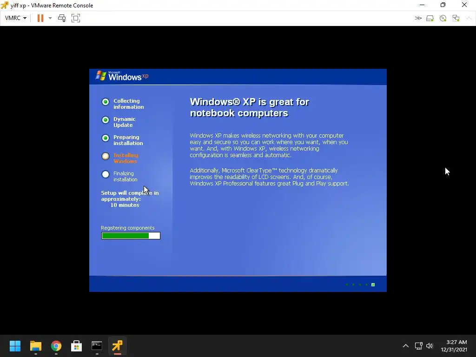
Task: Click the Windows XP logo in setup header
Action: pyautogui.click(x=122, y=76)
